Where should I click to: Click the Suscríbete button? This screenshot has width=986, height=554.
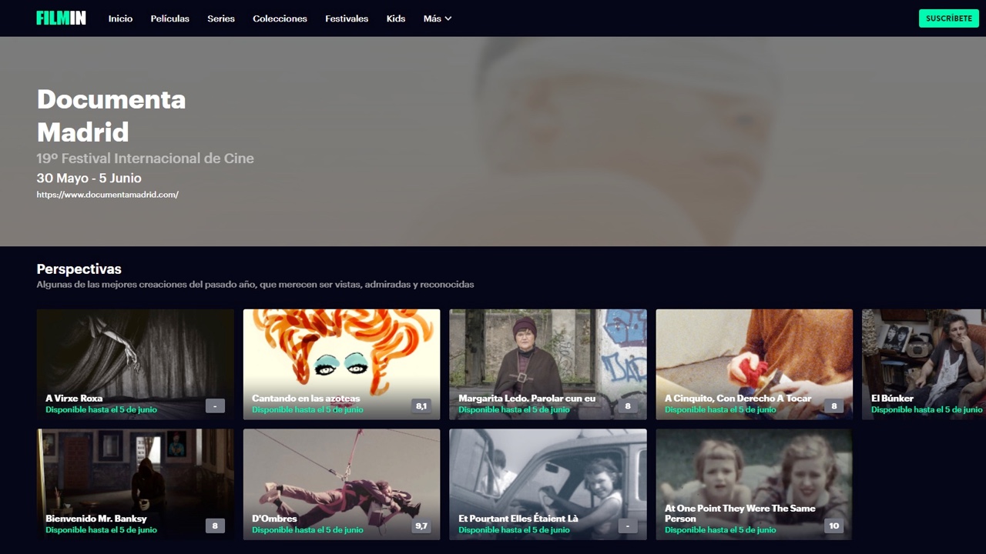pos(949,18)
